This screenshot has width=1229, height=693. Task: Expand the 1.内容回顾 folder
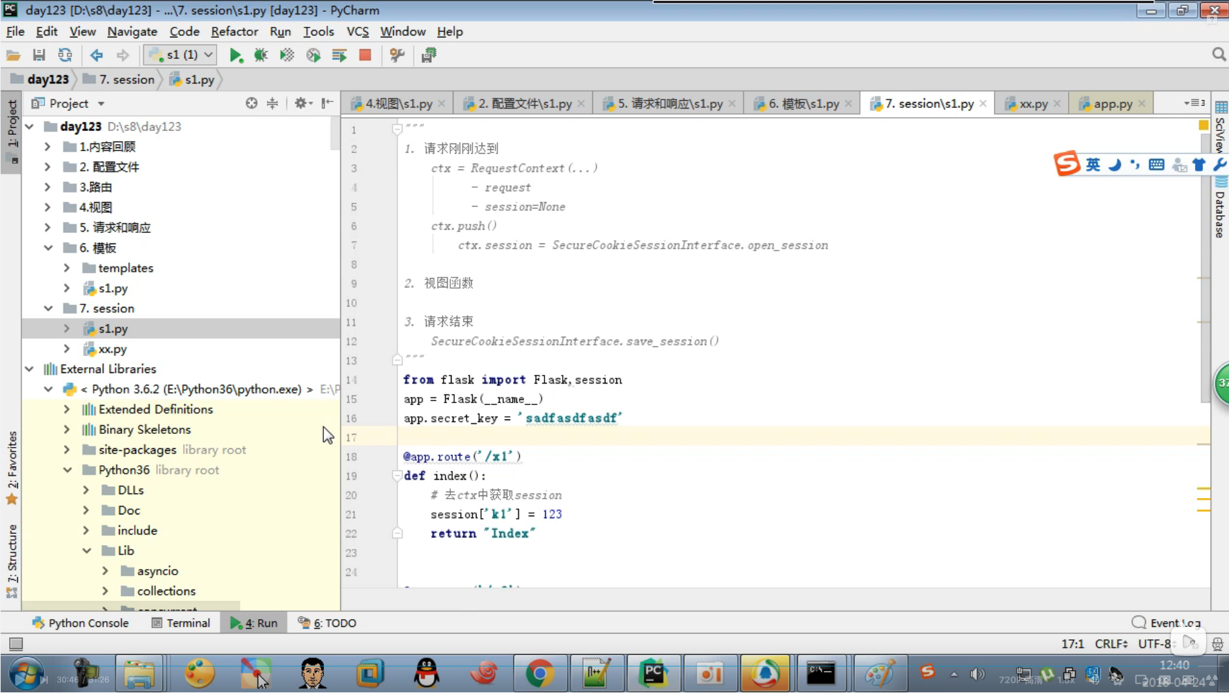[48, 147]
